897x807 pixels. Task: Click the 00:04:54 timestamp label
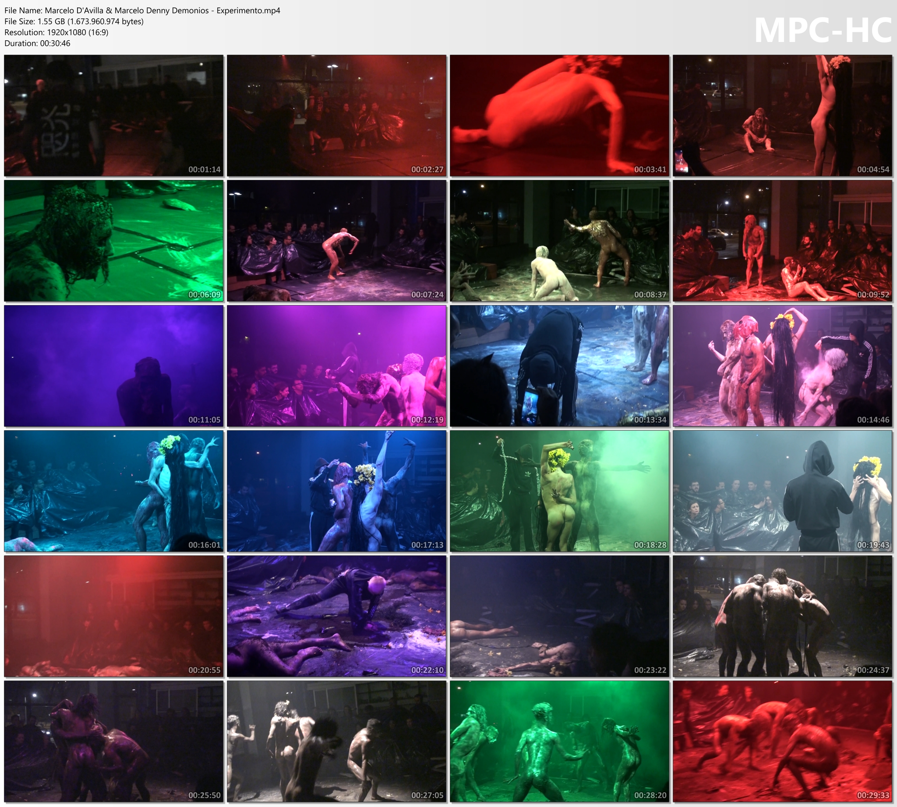[872, 169]
